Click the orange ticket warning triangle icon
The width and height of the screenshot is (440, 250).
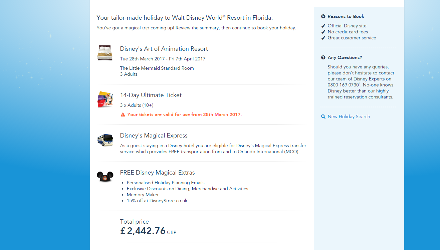pyautogui.click(x=123, y=115)
